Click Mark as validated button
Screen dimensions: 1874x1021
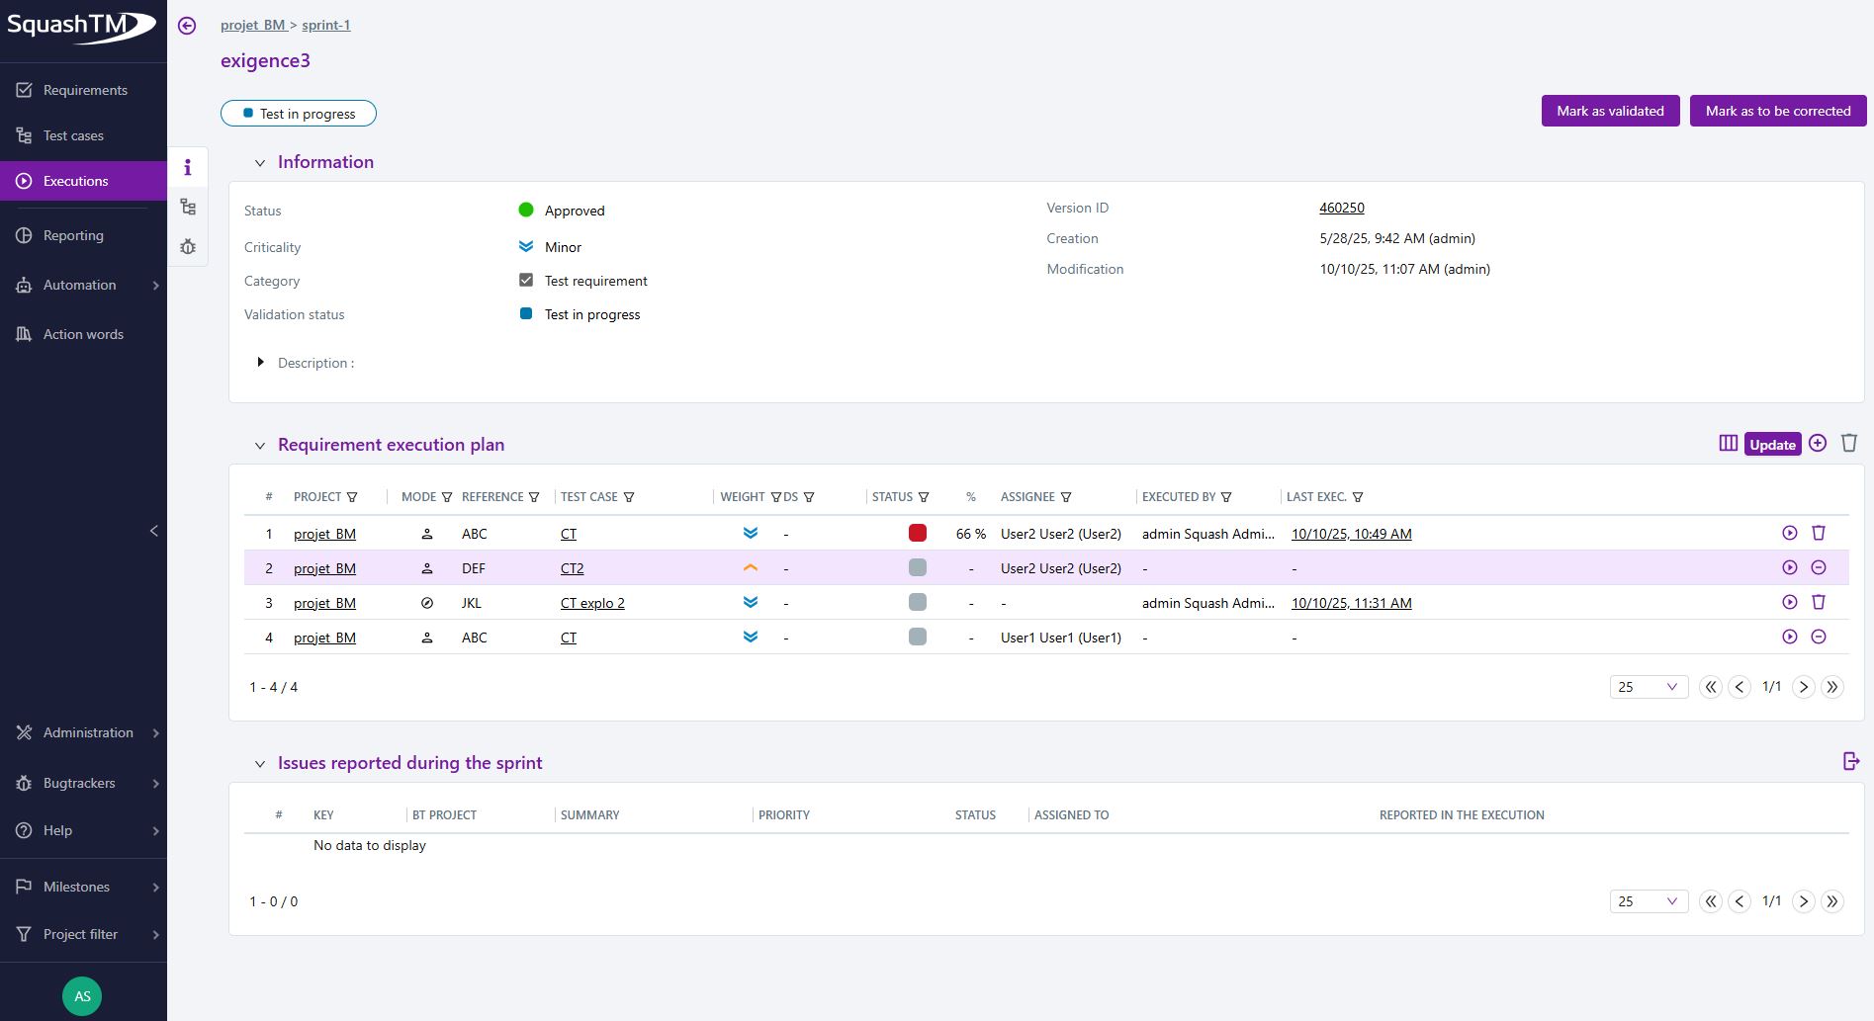(1610, 111)
